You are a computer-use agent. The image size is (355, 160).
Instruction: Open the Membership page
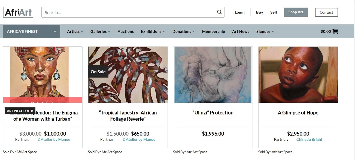click(x=214, y=31)
